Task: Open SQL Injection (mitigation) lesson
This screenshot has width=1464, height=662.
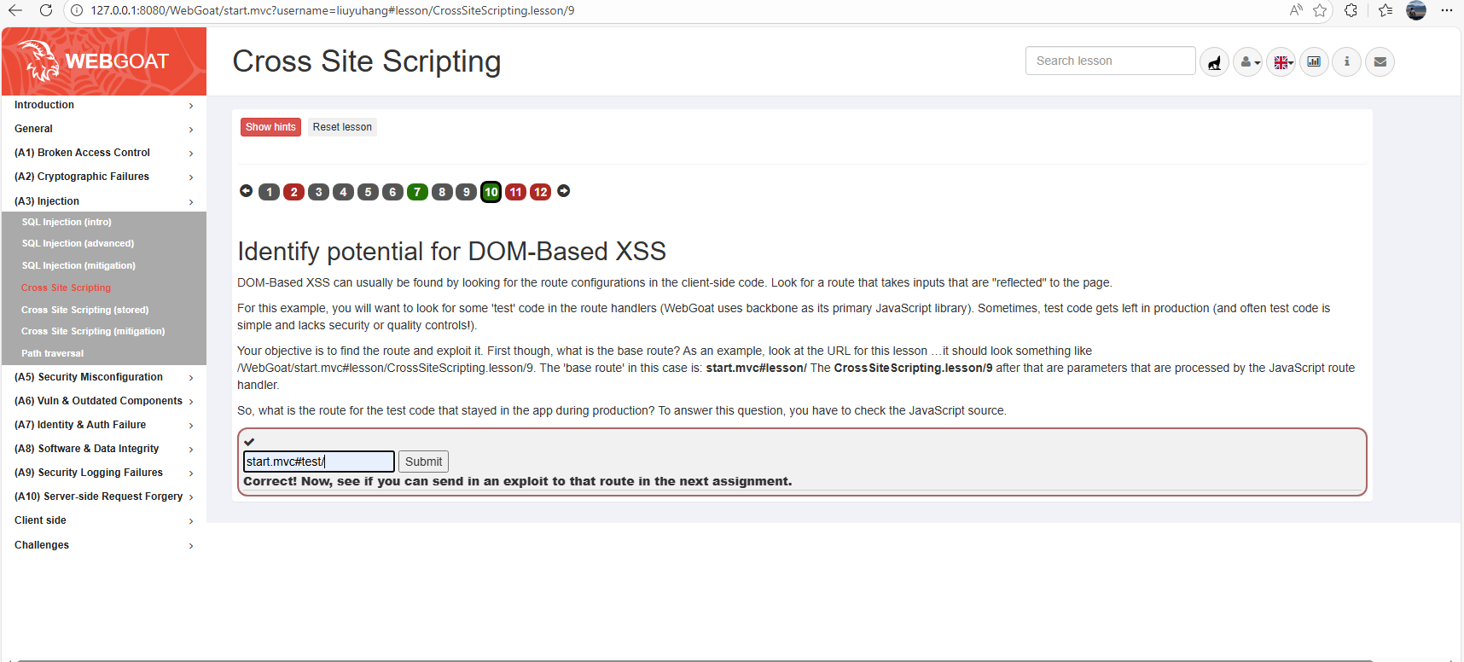Action: pos(78,265)
